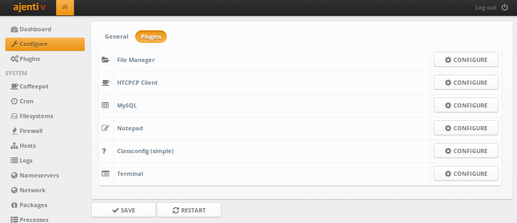Screen dimensions: 517x223
Task: Go to Firewall in the sidebar
Action: click(x=31, y=131)
